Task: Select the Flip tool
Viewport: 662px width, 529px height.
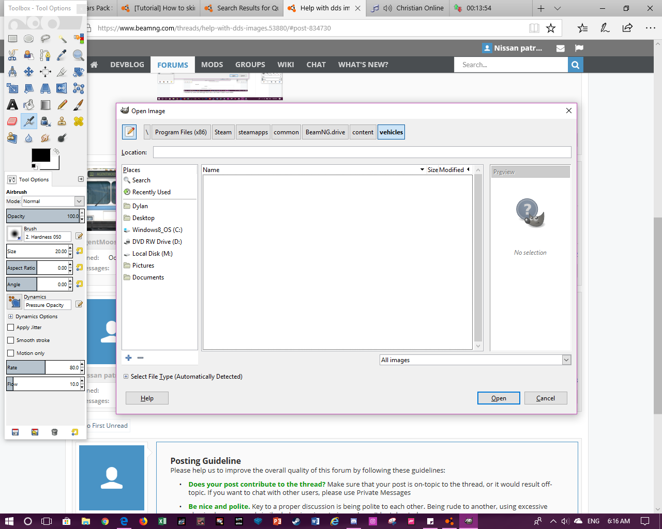Action: [62, 88]
